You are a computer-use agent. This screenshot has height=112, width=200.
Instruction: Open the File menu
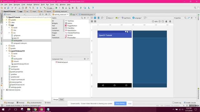[2, 5]
